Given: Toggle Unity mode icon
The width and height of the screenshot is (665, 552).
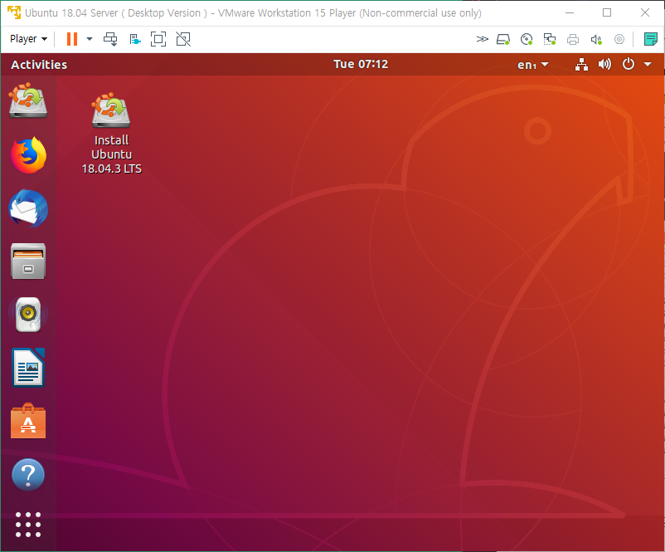Looking at the screenshot, I should point(183,39).
